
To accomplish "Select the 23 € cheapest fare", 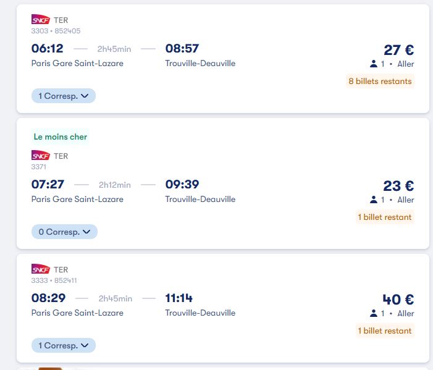I will point(398,186).
